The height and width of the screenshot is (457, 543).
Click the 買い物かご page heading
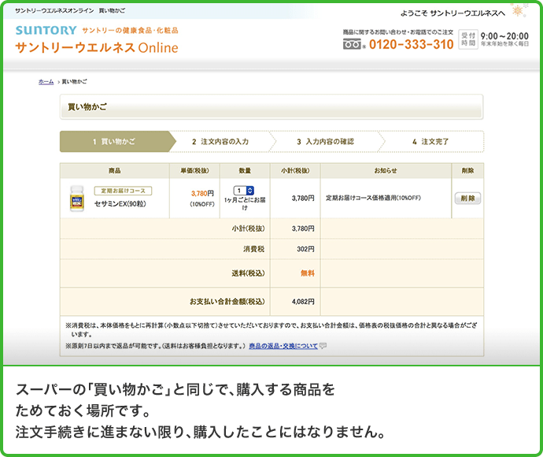(x=87, y=107)
